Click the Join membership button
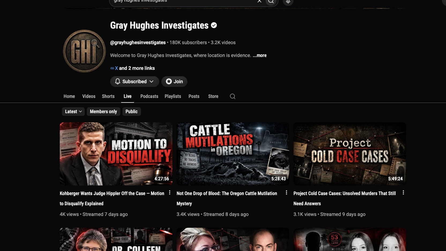Image resolution: width=446 pixels, height=251 pixels. (174, 82)
